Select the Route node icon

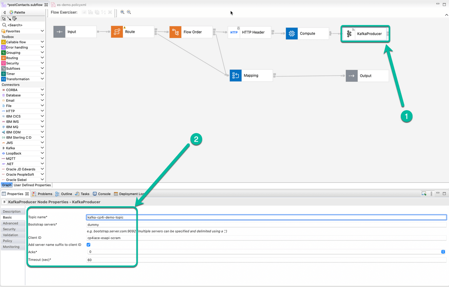pyautogui.click(x=117, y=32)
